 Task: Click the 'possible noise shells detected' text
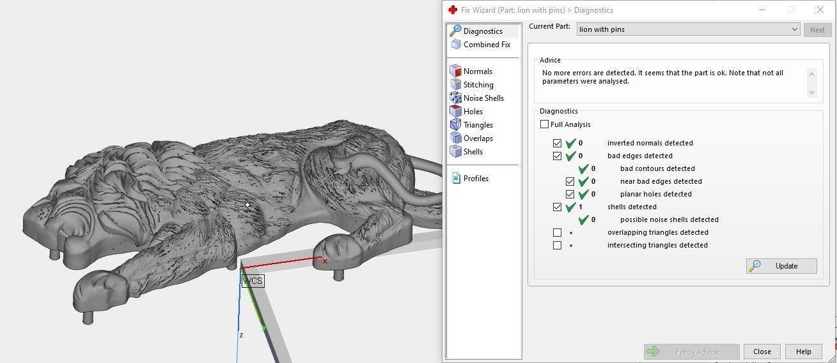[x=669, y=219]
